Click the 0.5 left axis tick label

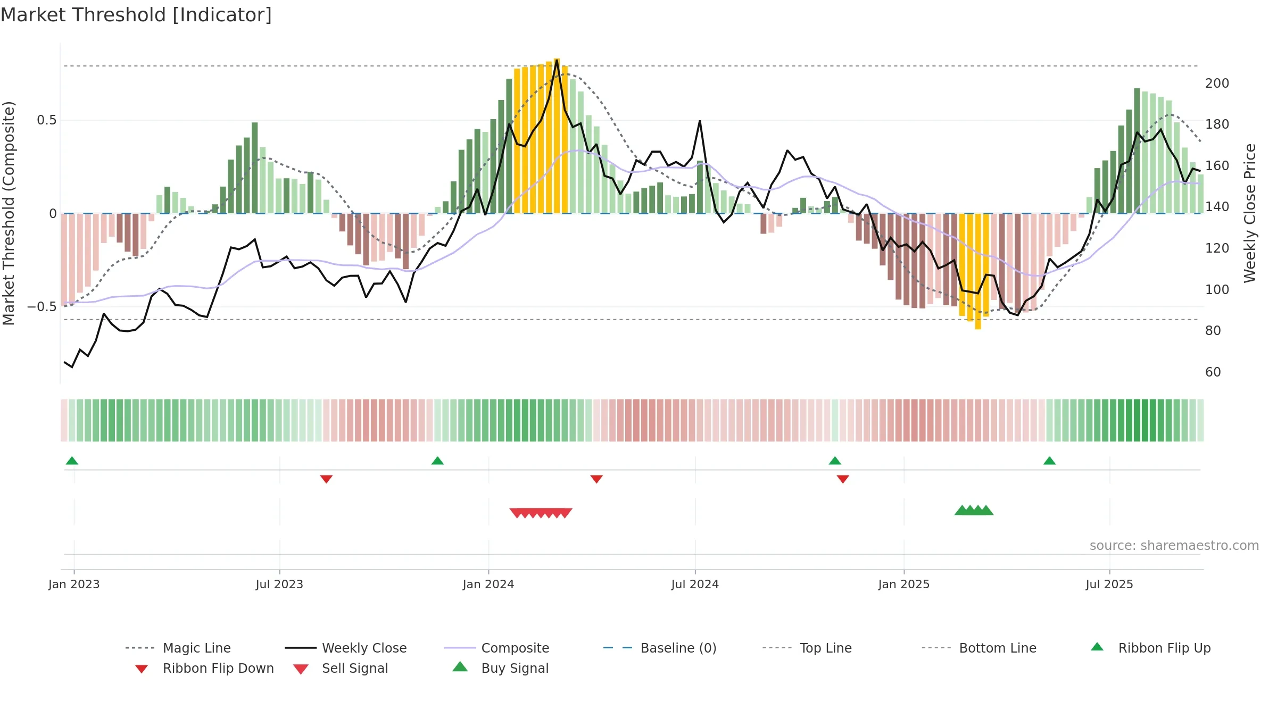click(47, 120)
